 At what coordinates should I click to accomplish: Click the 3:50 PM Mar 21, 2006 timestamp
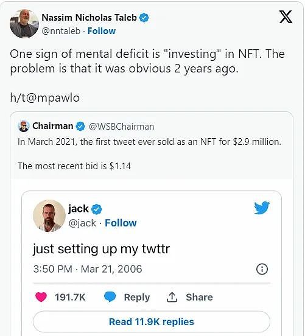[x=88, y=269]
